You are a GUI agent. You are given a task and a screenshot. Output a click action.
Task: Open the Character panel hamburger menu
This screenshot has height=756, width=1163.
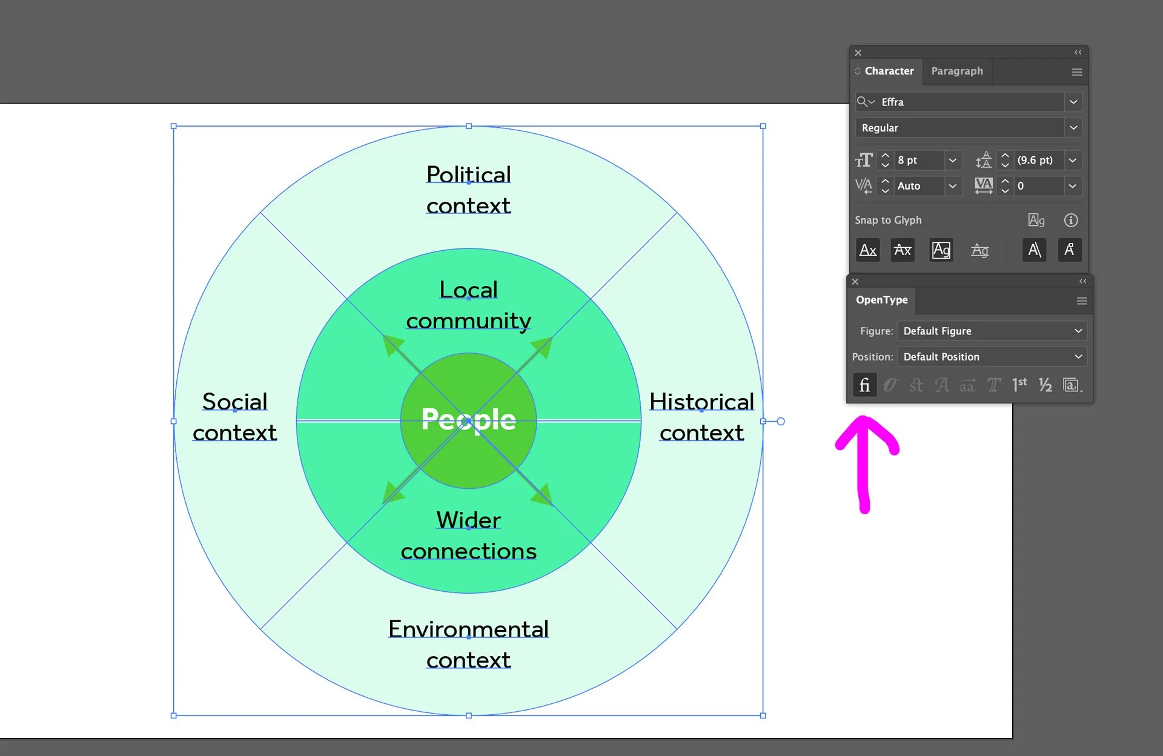(x=1077, y=72)
